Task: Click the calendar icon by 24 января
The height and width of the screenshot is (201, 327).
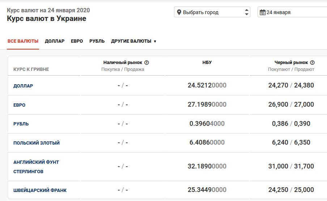Action: tap(263, 12)
